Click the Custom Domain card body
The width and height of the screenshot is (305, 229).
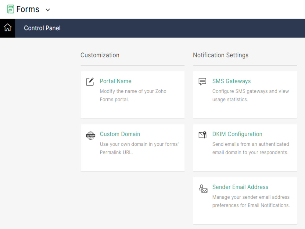pyautogui.click(x=139, y=148)
